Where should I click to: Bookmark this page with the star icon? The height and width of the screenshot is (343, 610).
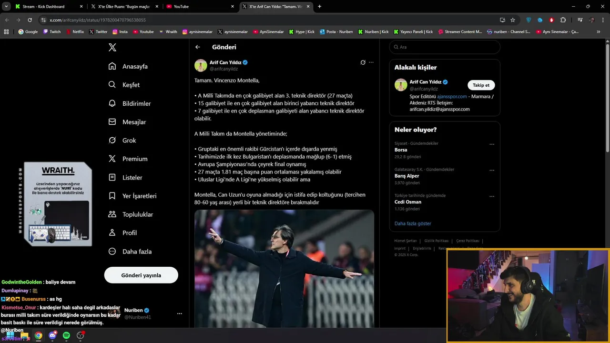coord(513,20)
